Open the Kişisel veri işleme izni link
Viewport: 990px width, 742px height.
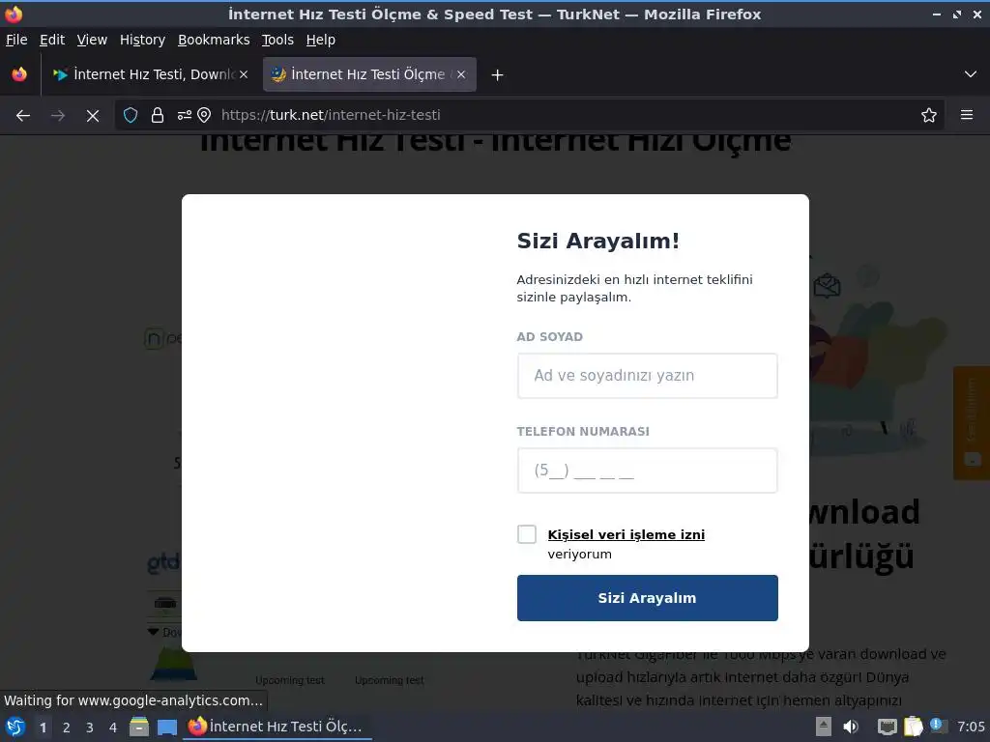click(x=626, y=534)
